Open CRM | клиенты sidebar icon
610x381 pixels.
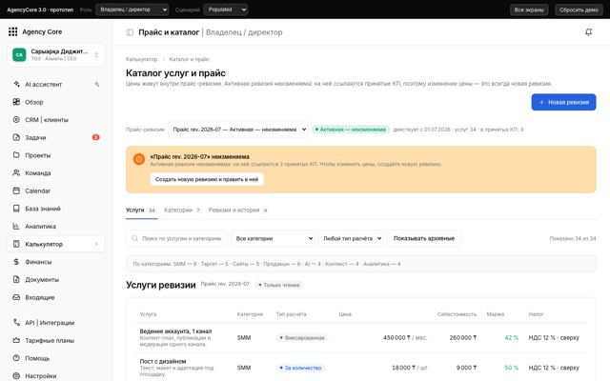tap(16, 120)
